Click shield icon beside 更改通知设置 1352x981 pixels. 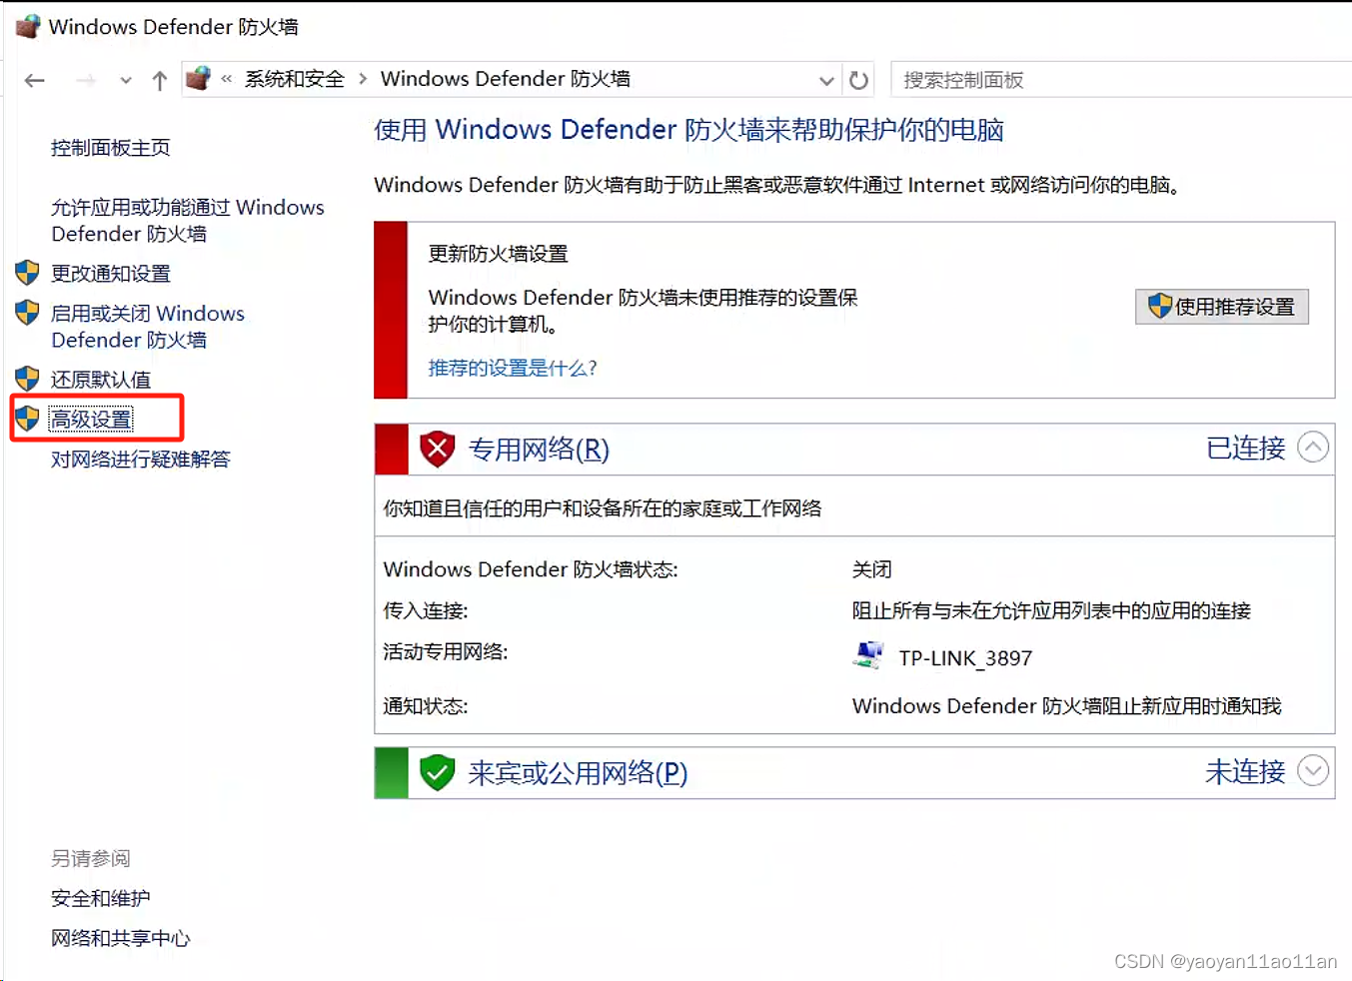click(x=27, y=272)
